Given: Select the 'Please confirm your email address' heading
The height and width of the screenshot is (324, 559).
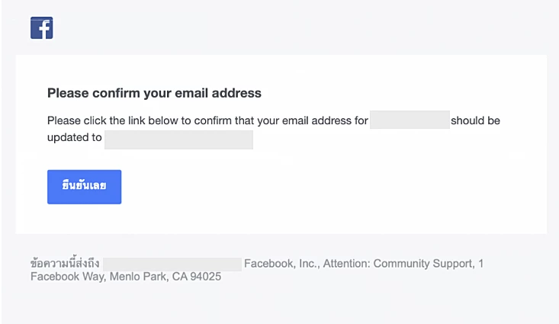Looking at the screenshot, I should tap(154, 93).
